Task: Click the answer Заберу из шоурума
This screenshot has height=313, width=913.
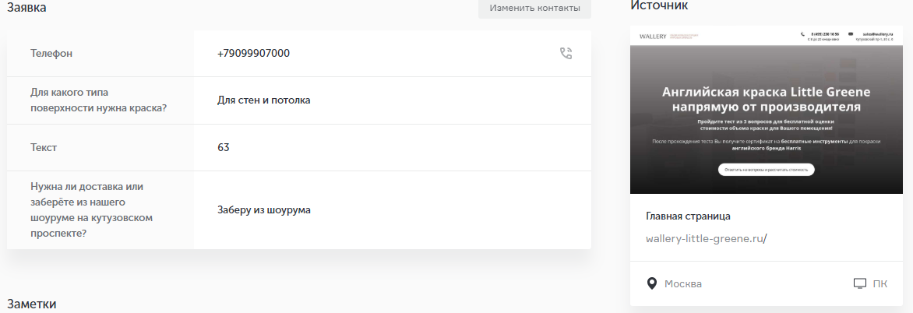Action: (264, 210)
